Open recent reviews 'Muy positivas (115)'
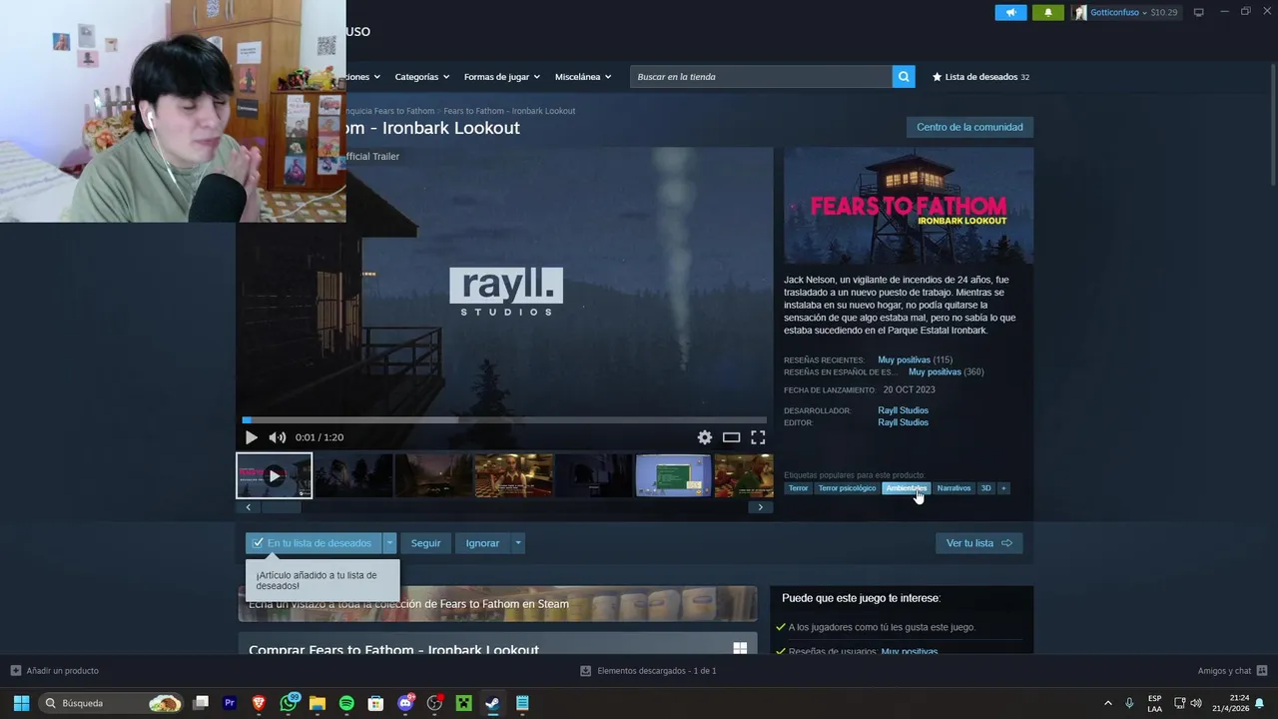Viewport: 1278px width, 719px height. (915, 359)
